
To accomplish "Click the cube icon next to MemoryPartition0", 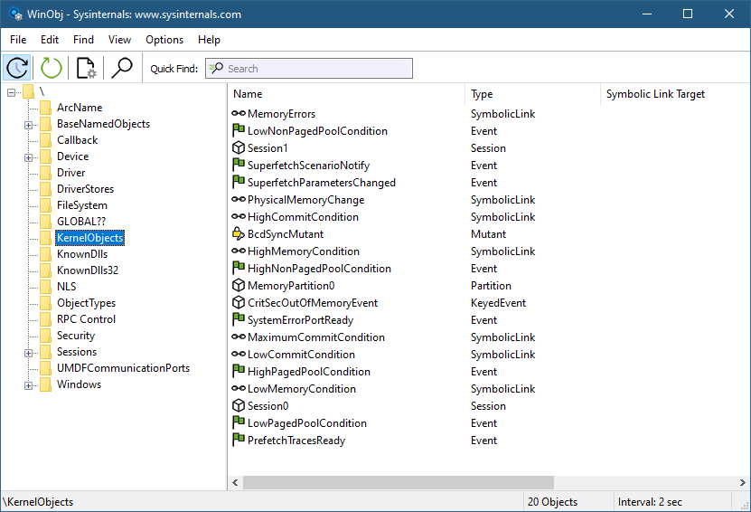I will (x=239, y=286).
